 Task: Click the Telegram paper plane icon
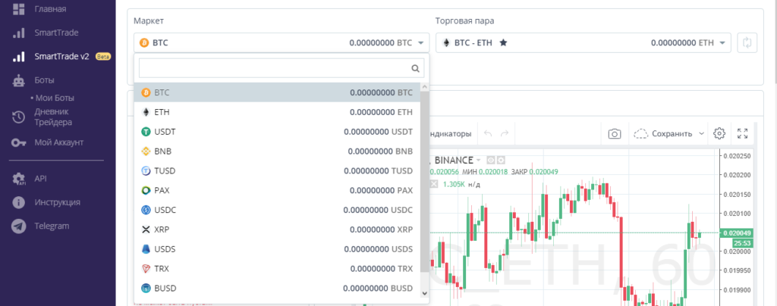click(19, 226)
